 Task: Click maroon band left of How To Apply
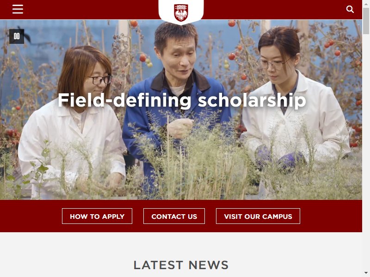pos(31,216)
